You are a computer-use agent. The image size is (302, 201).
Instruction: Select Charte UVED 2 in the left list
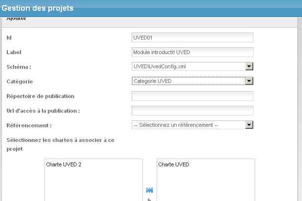click(x=64, y=165)
